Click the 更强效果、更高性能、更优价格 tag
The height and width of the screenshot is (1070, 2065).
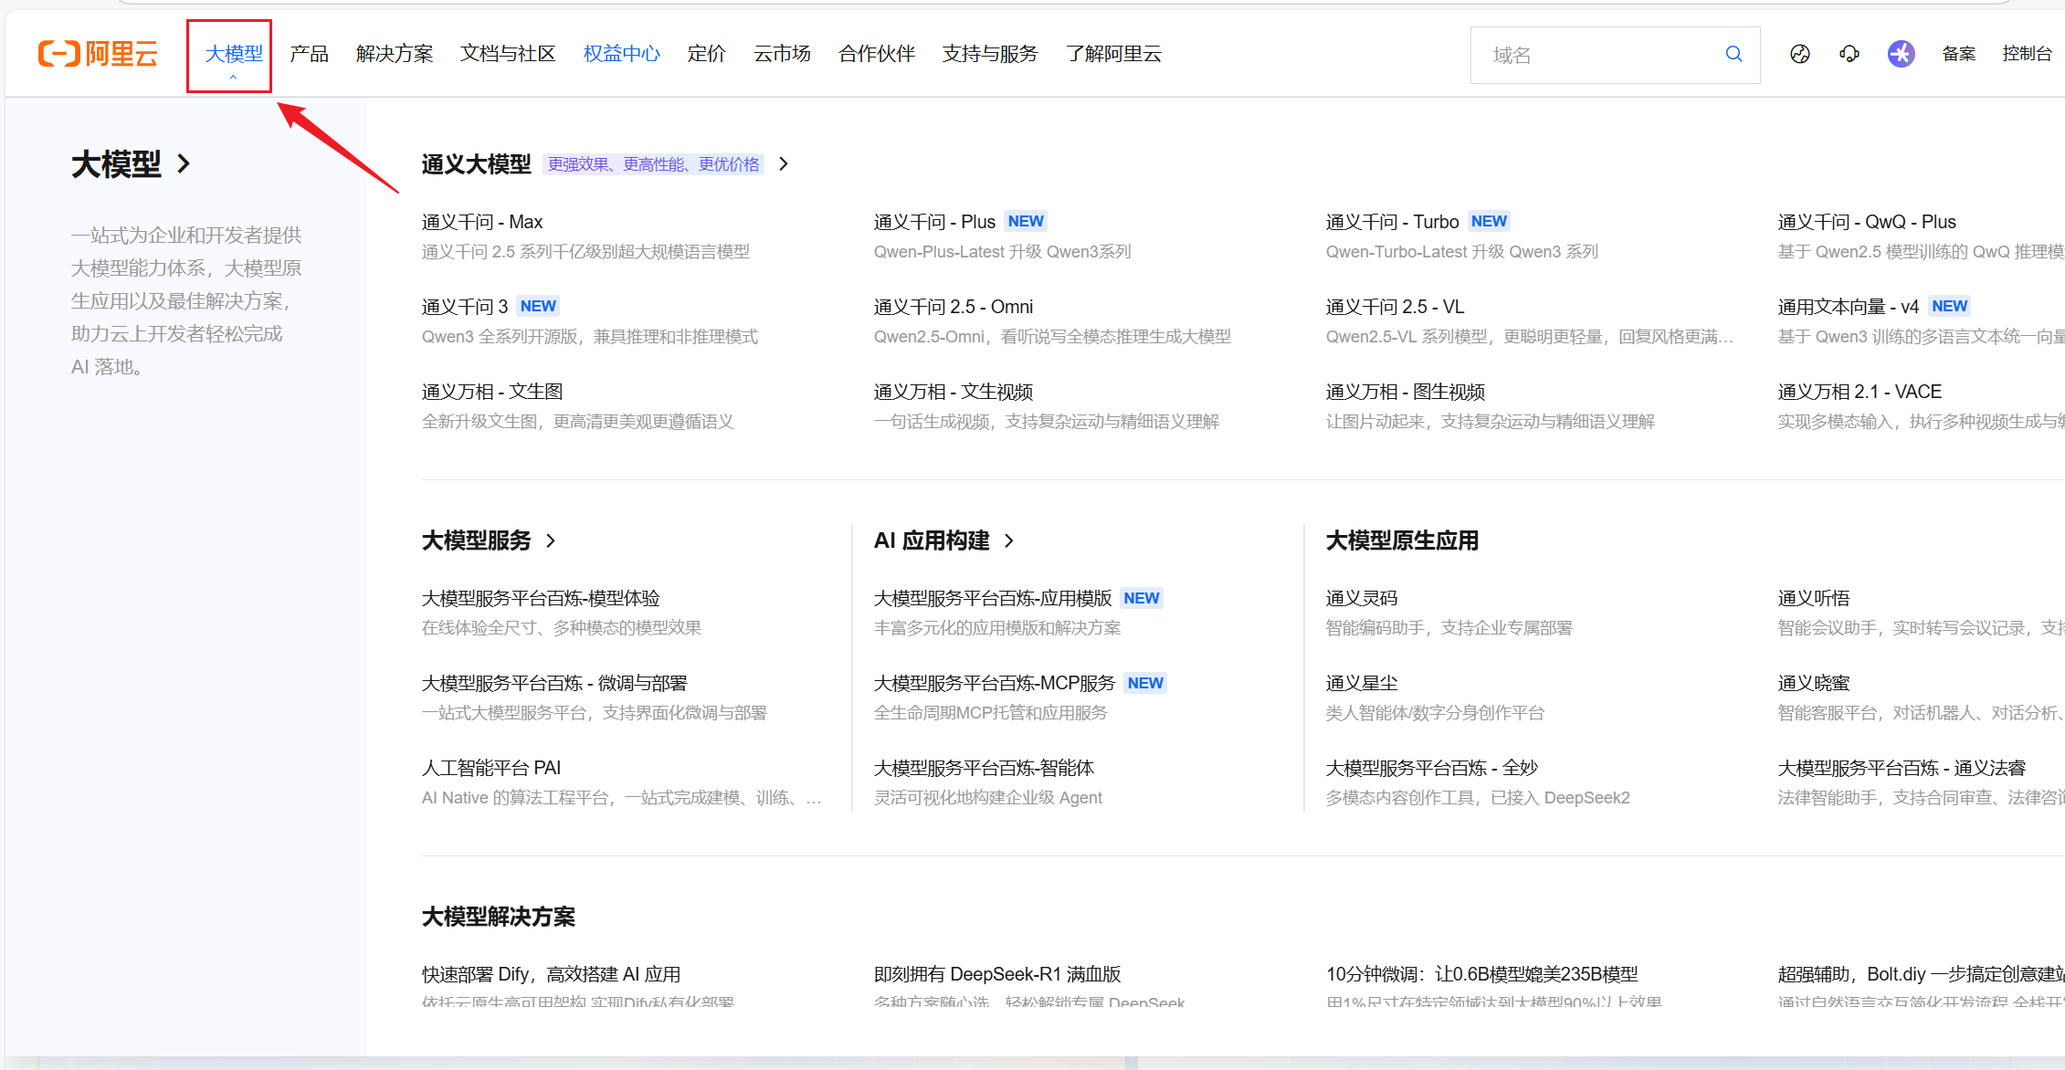tap(654, 164)
